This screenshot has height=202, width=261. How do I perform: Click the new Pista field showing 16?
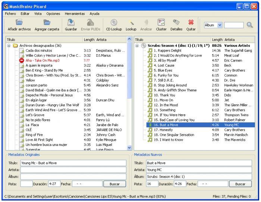click(152, 184)
